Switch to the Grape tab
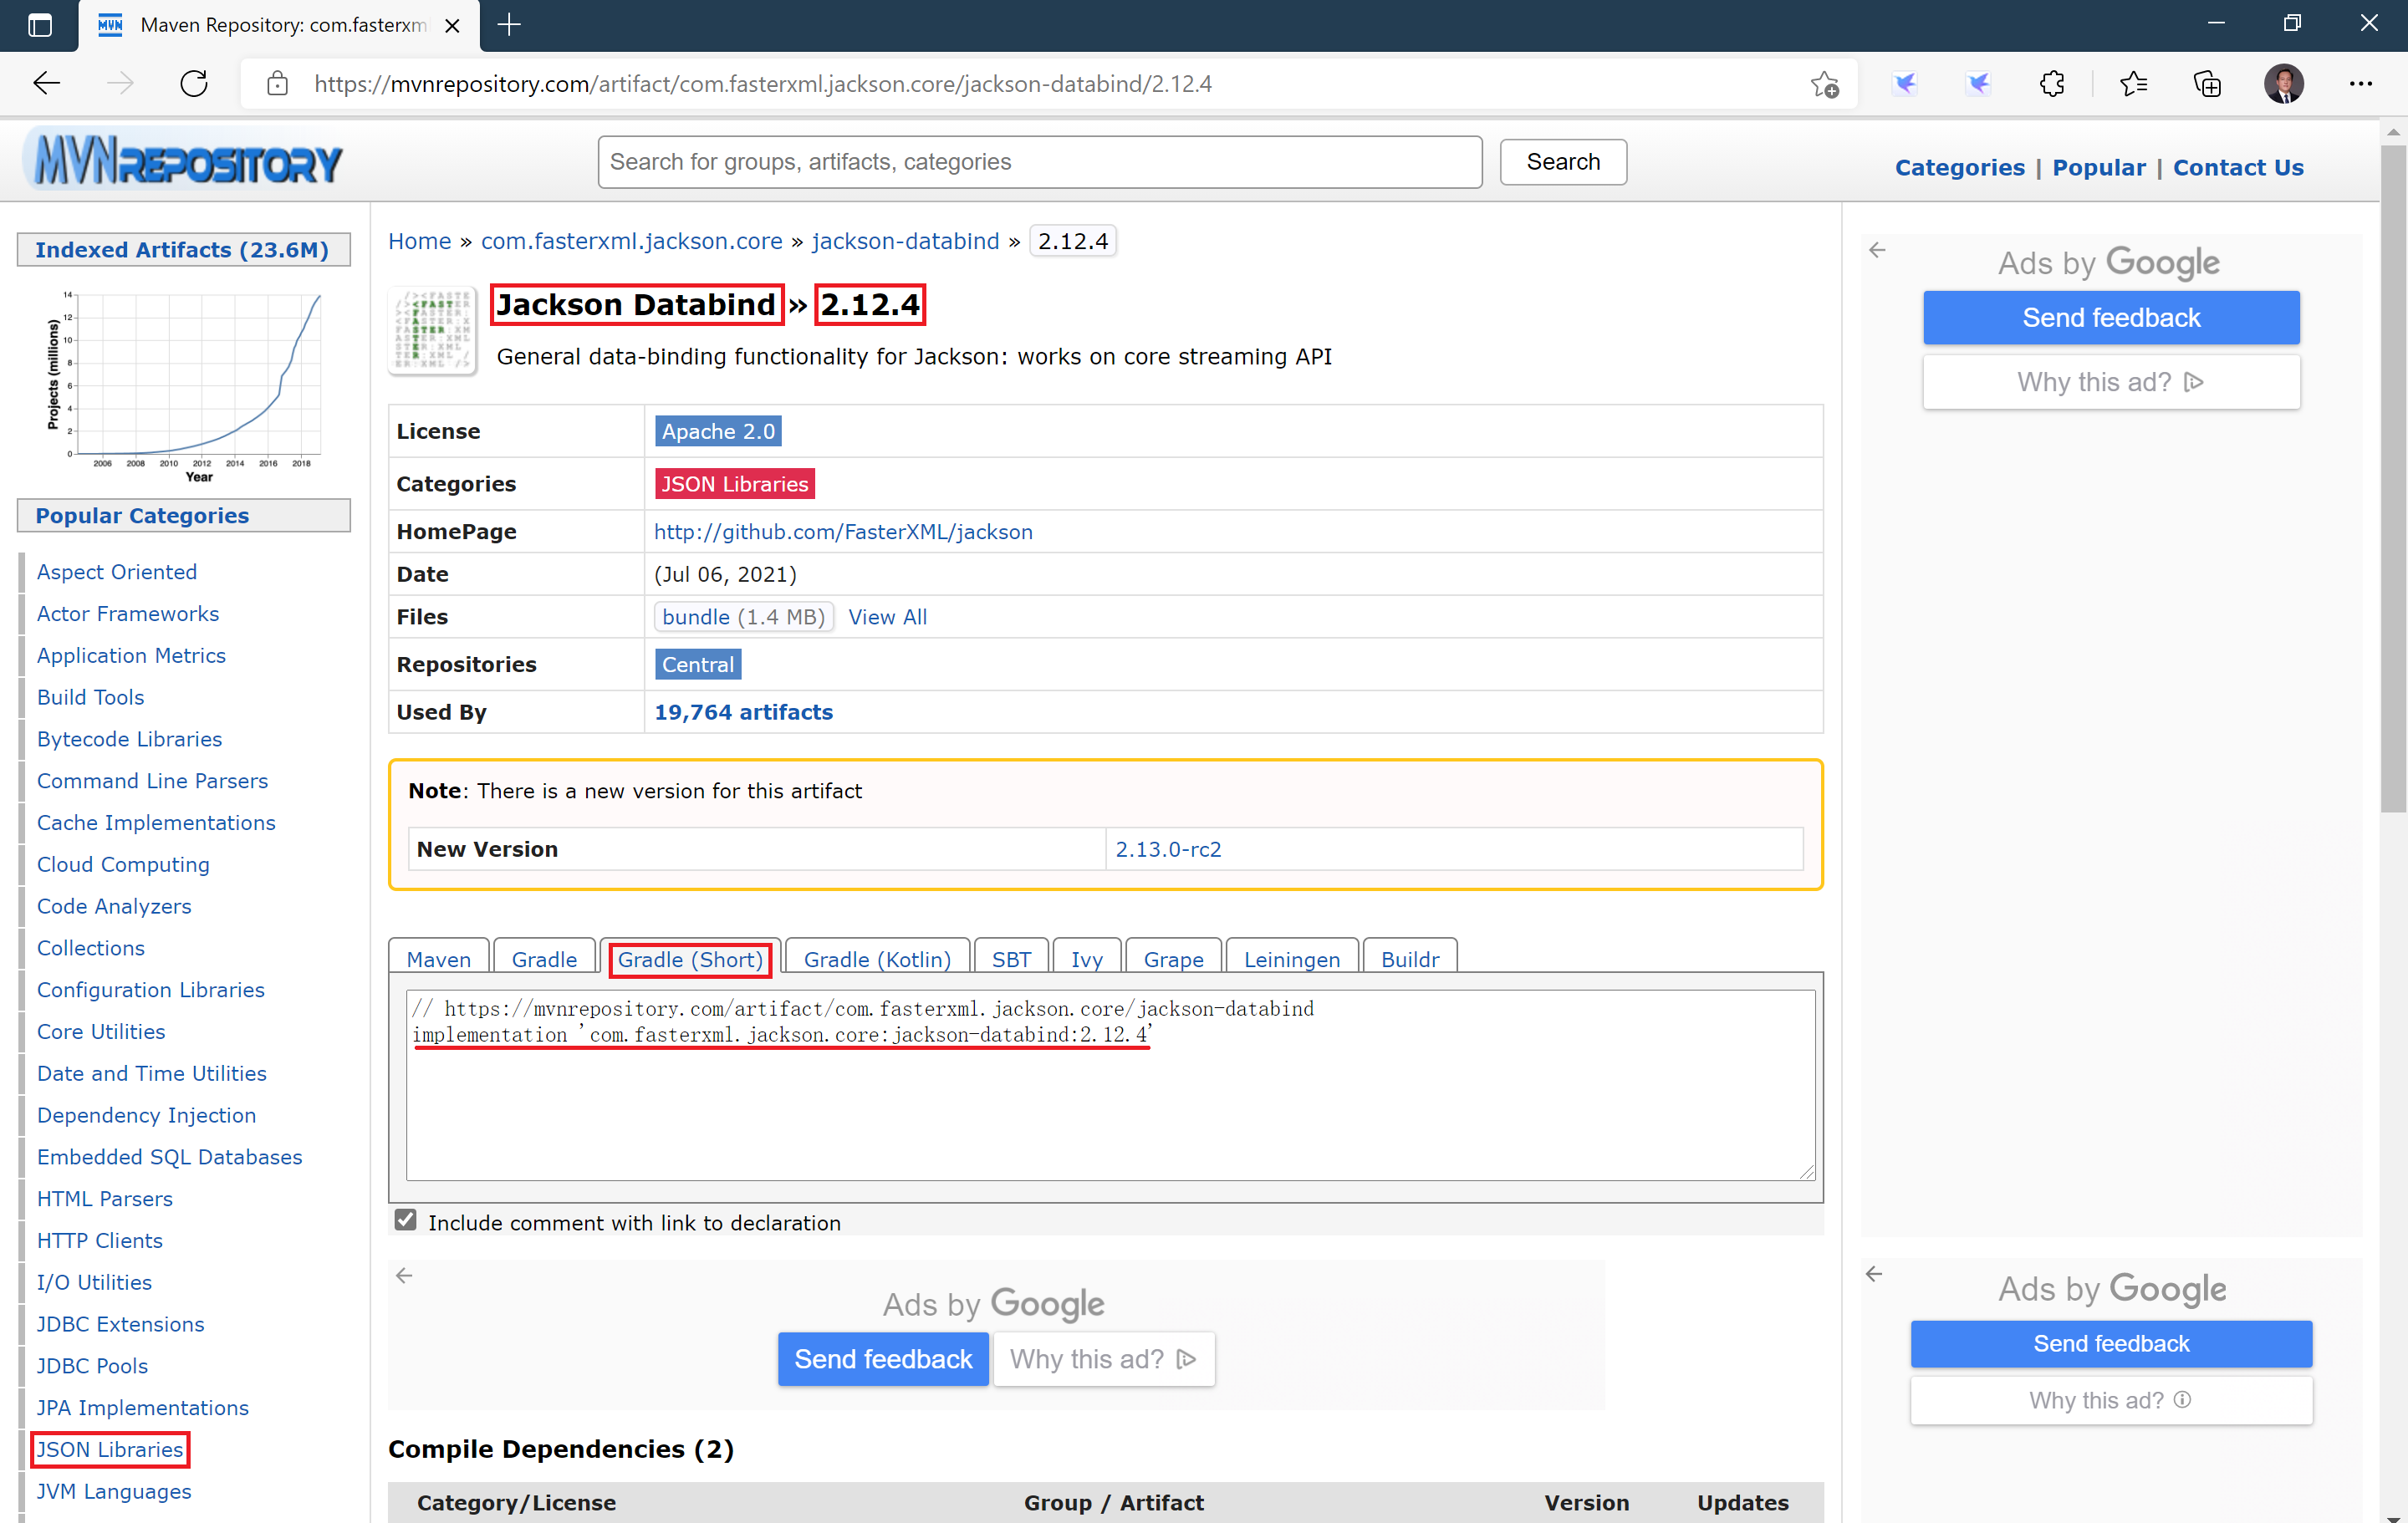 pyautogui.click(x=1173, y=959)
